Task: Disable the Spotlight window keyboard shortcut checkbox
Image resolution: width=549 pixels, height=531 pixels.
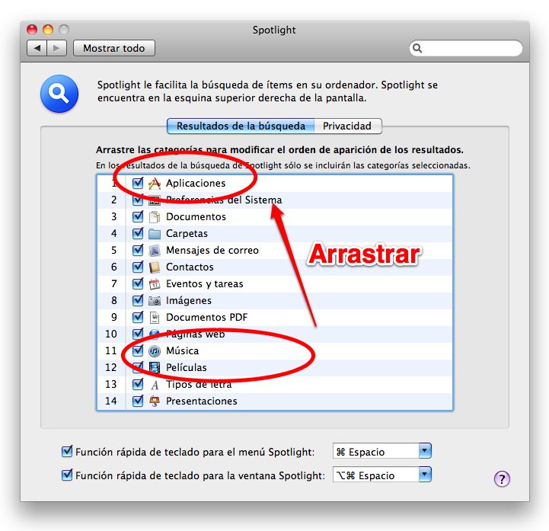Action: (x=67, y=475)
